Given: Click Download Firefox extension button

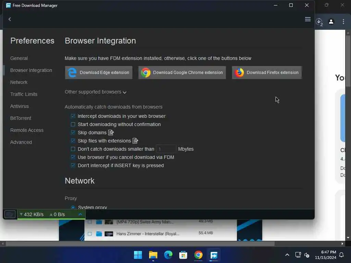Looking at the screenshot, I should coord(267,73).
